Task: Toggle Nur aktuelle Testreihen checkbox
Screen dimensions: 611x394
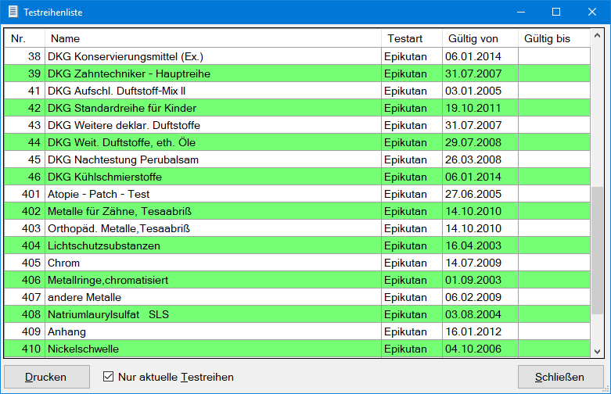Action: 109,377
